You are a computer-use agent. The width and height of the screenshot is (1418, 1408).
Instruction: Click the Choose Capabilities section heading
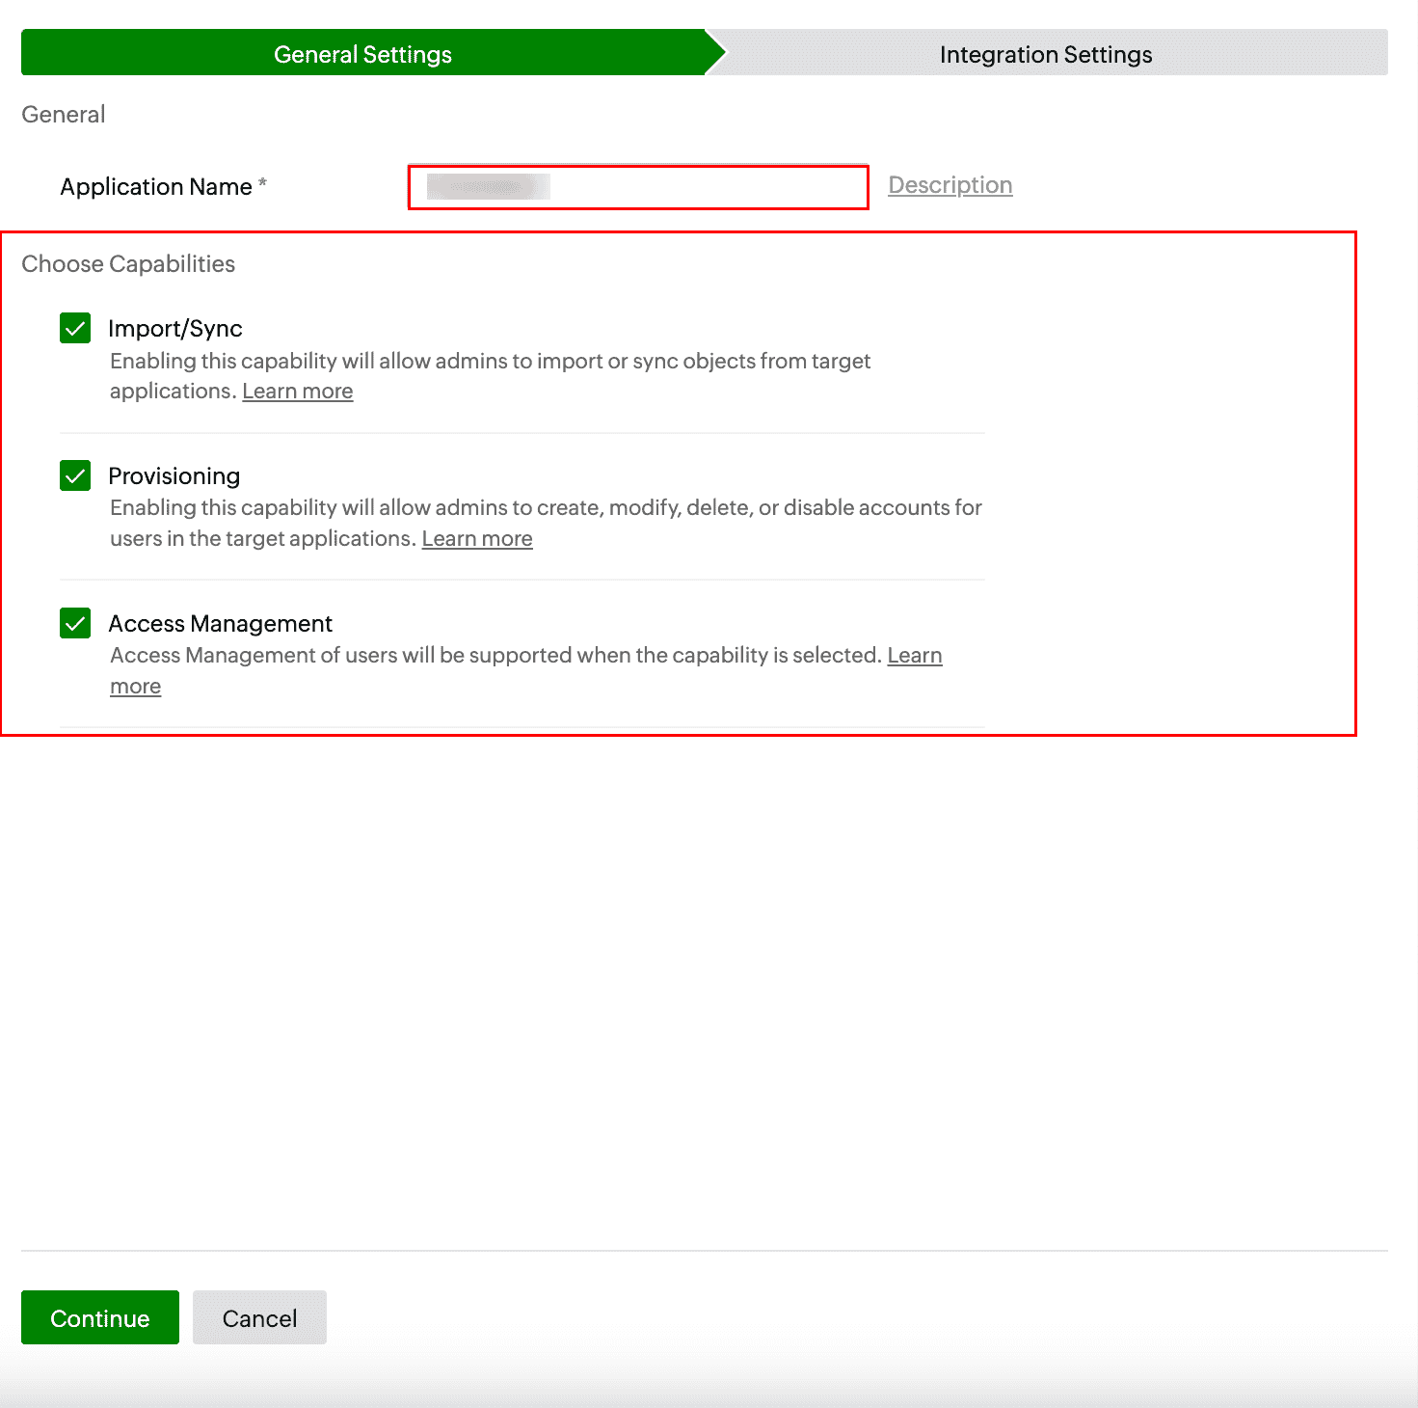tap(126, 263)
